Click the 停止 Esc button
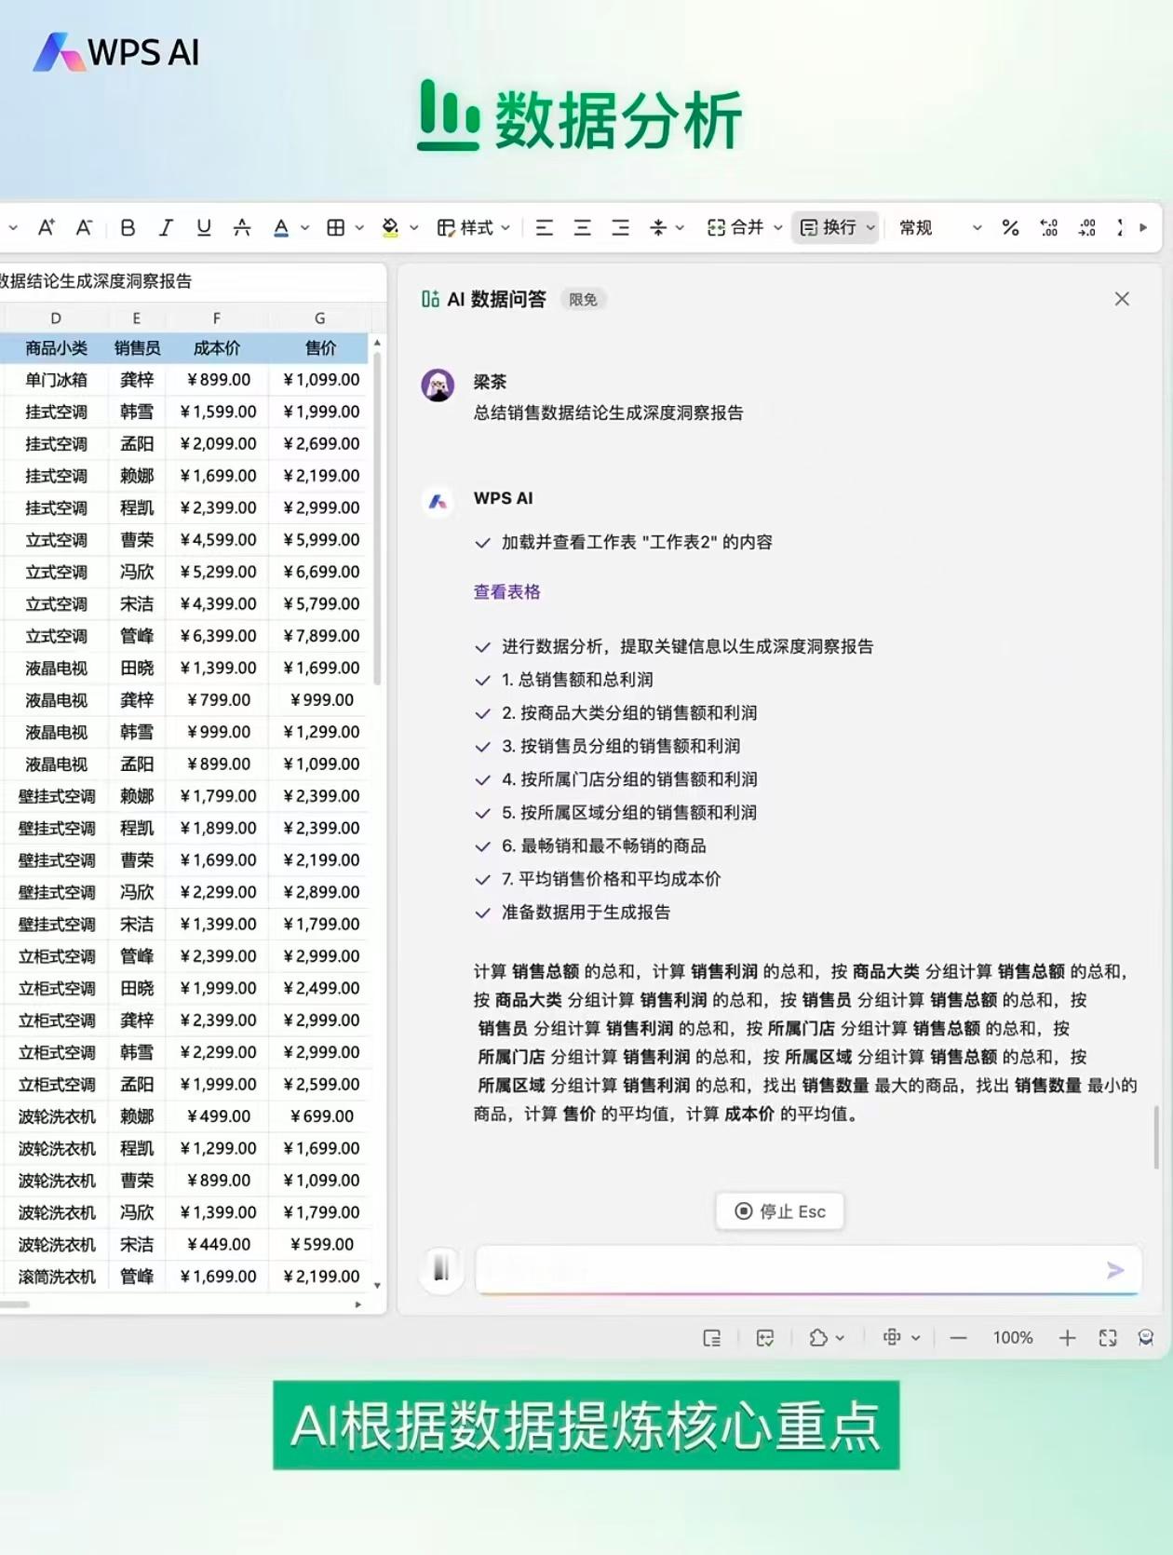Viewport: 1173px width, 1555px height. [x=780, y=1210]
